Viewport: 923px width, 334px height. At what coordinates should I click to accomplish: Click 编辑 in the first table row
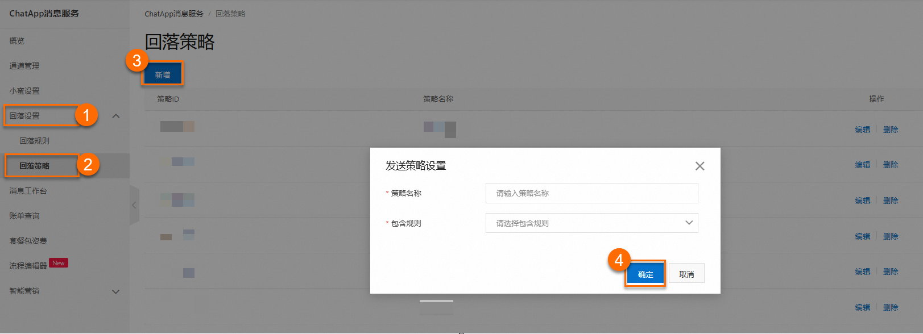[863, 130]
